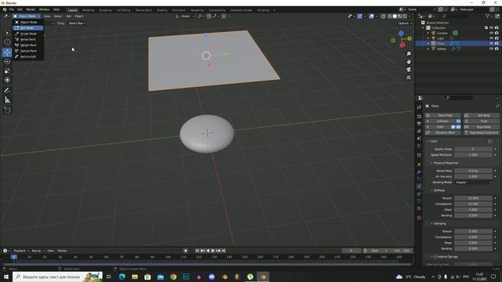Click the Z axis on navigation gizmo
The width and height of the screenshot is (502, 282).
tap(401, 33)
